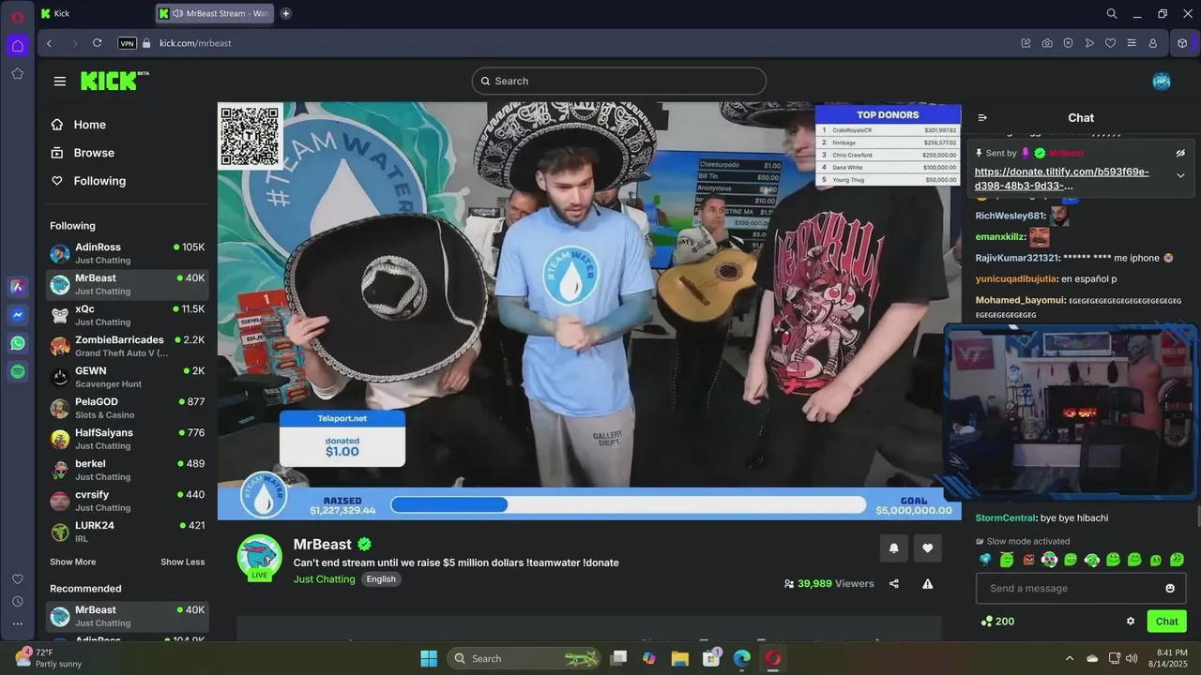
Task: Open cvrsify channel in sidebar
Action: click(x=128, y=501)
